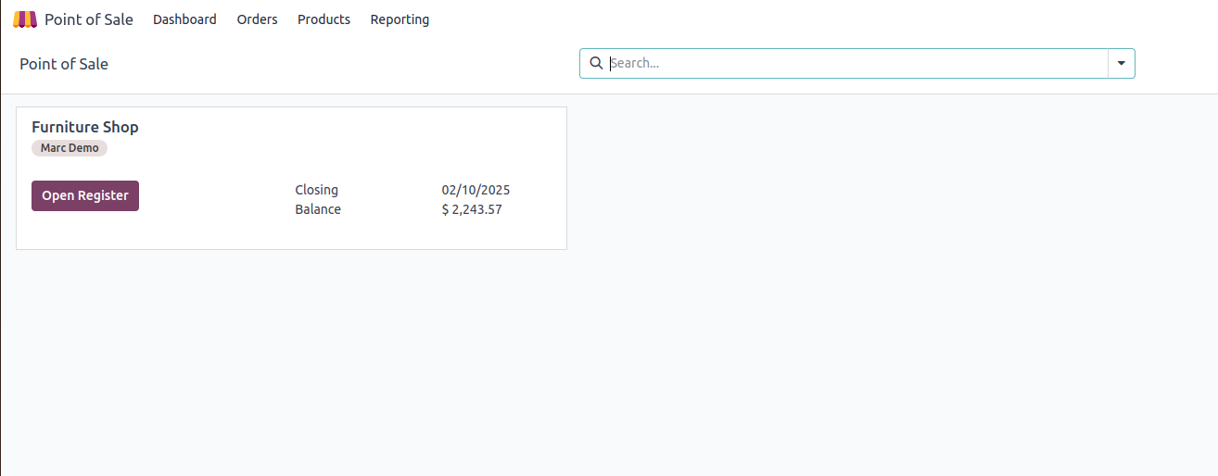Click the Closing label
This screenshot has width=1218, height=476.
316,190
